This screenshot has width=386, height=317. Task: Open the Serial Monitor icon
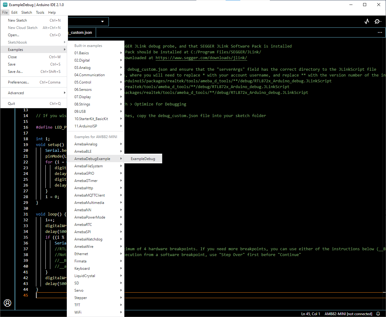(378, 21)
